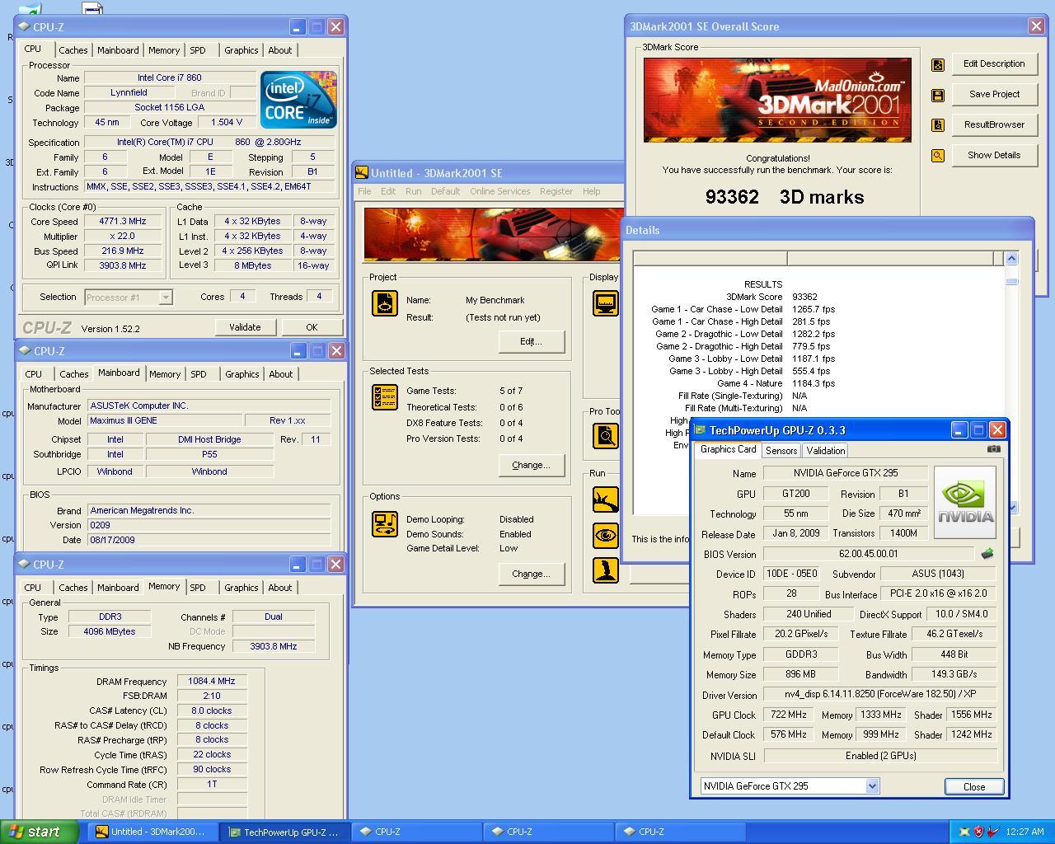Open the SPD tab in top CPU-Z window
The image size is (1055, 844).
pyautogui.click(x=198, y=50)
